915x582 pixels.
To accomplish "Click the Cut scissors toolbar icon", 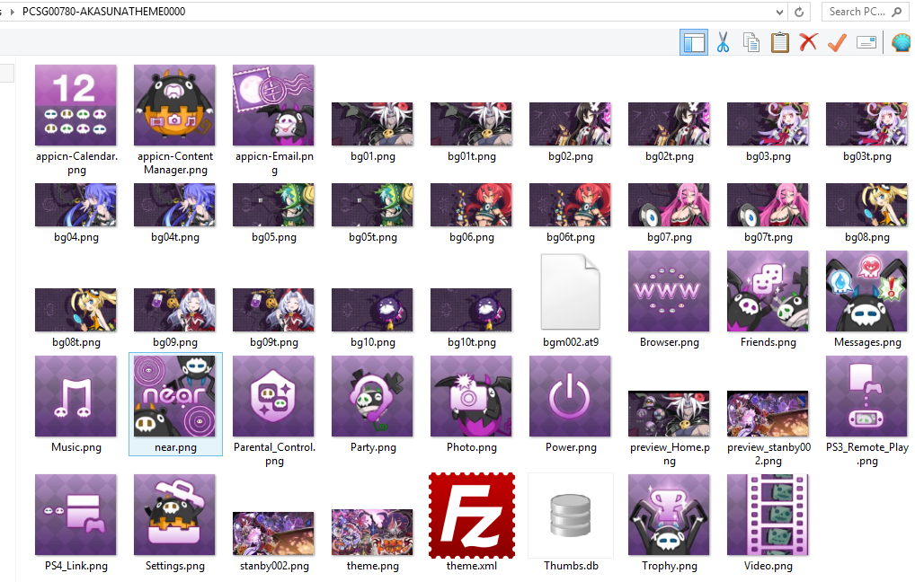I will pyautogui.click(x=723, y=42).
